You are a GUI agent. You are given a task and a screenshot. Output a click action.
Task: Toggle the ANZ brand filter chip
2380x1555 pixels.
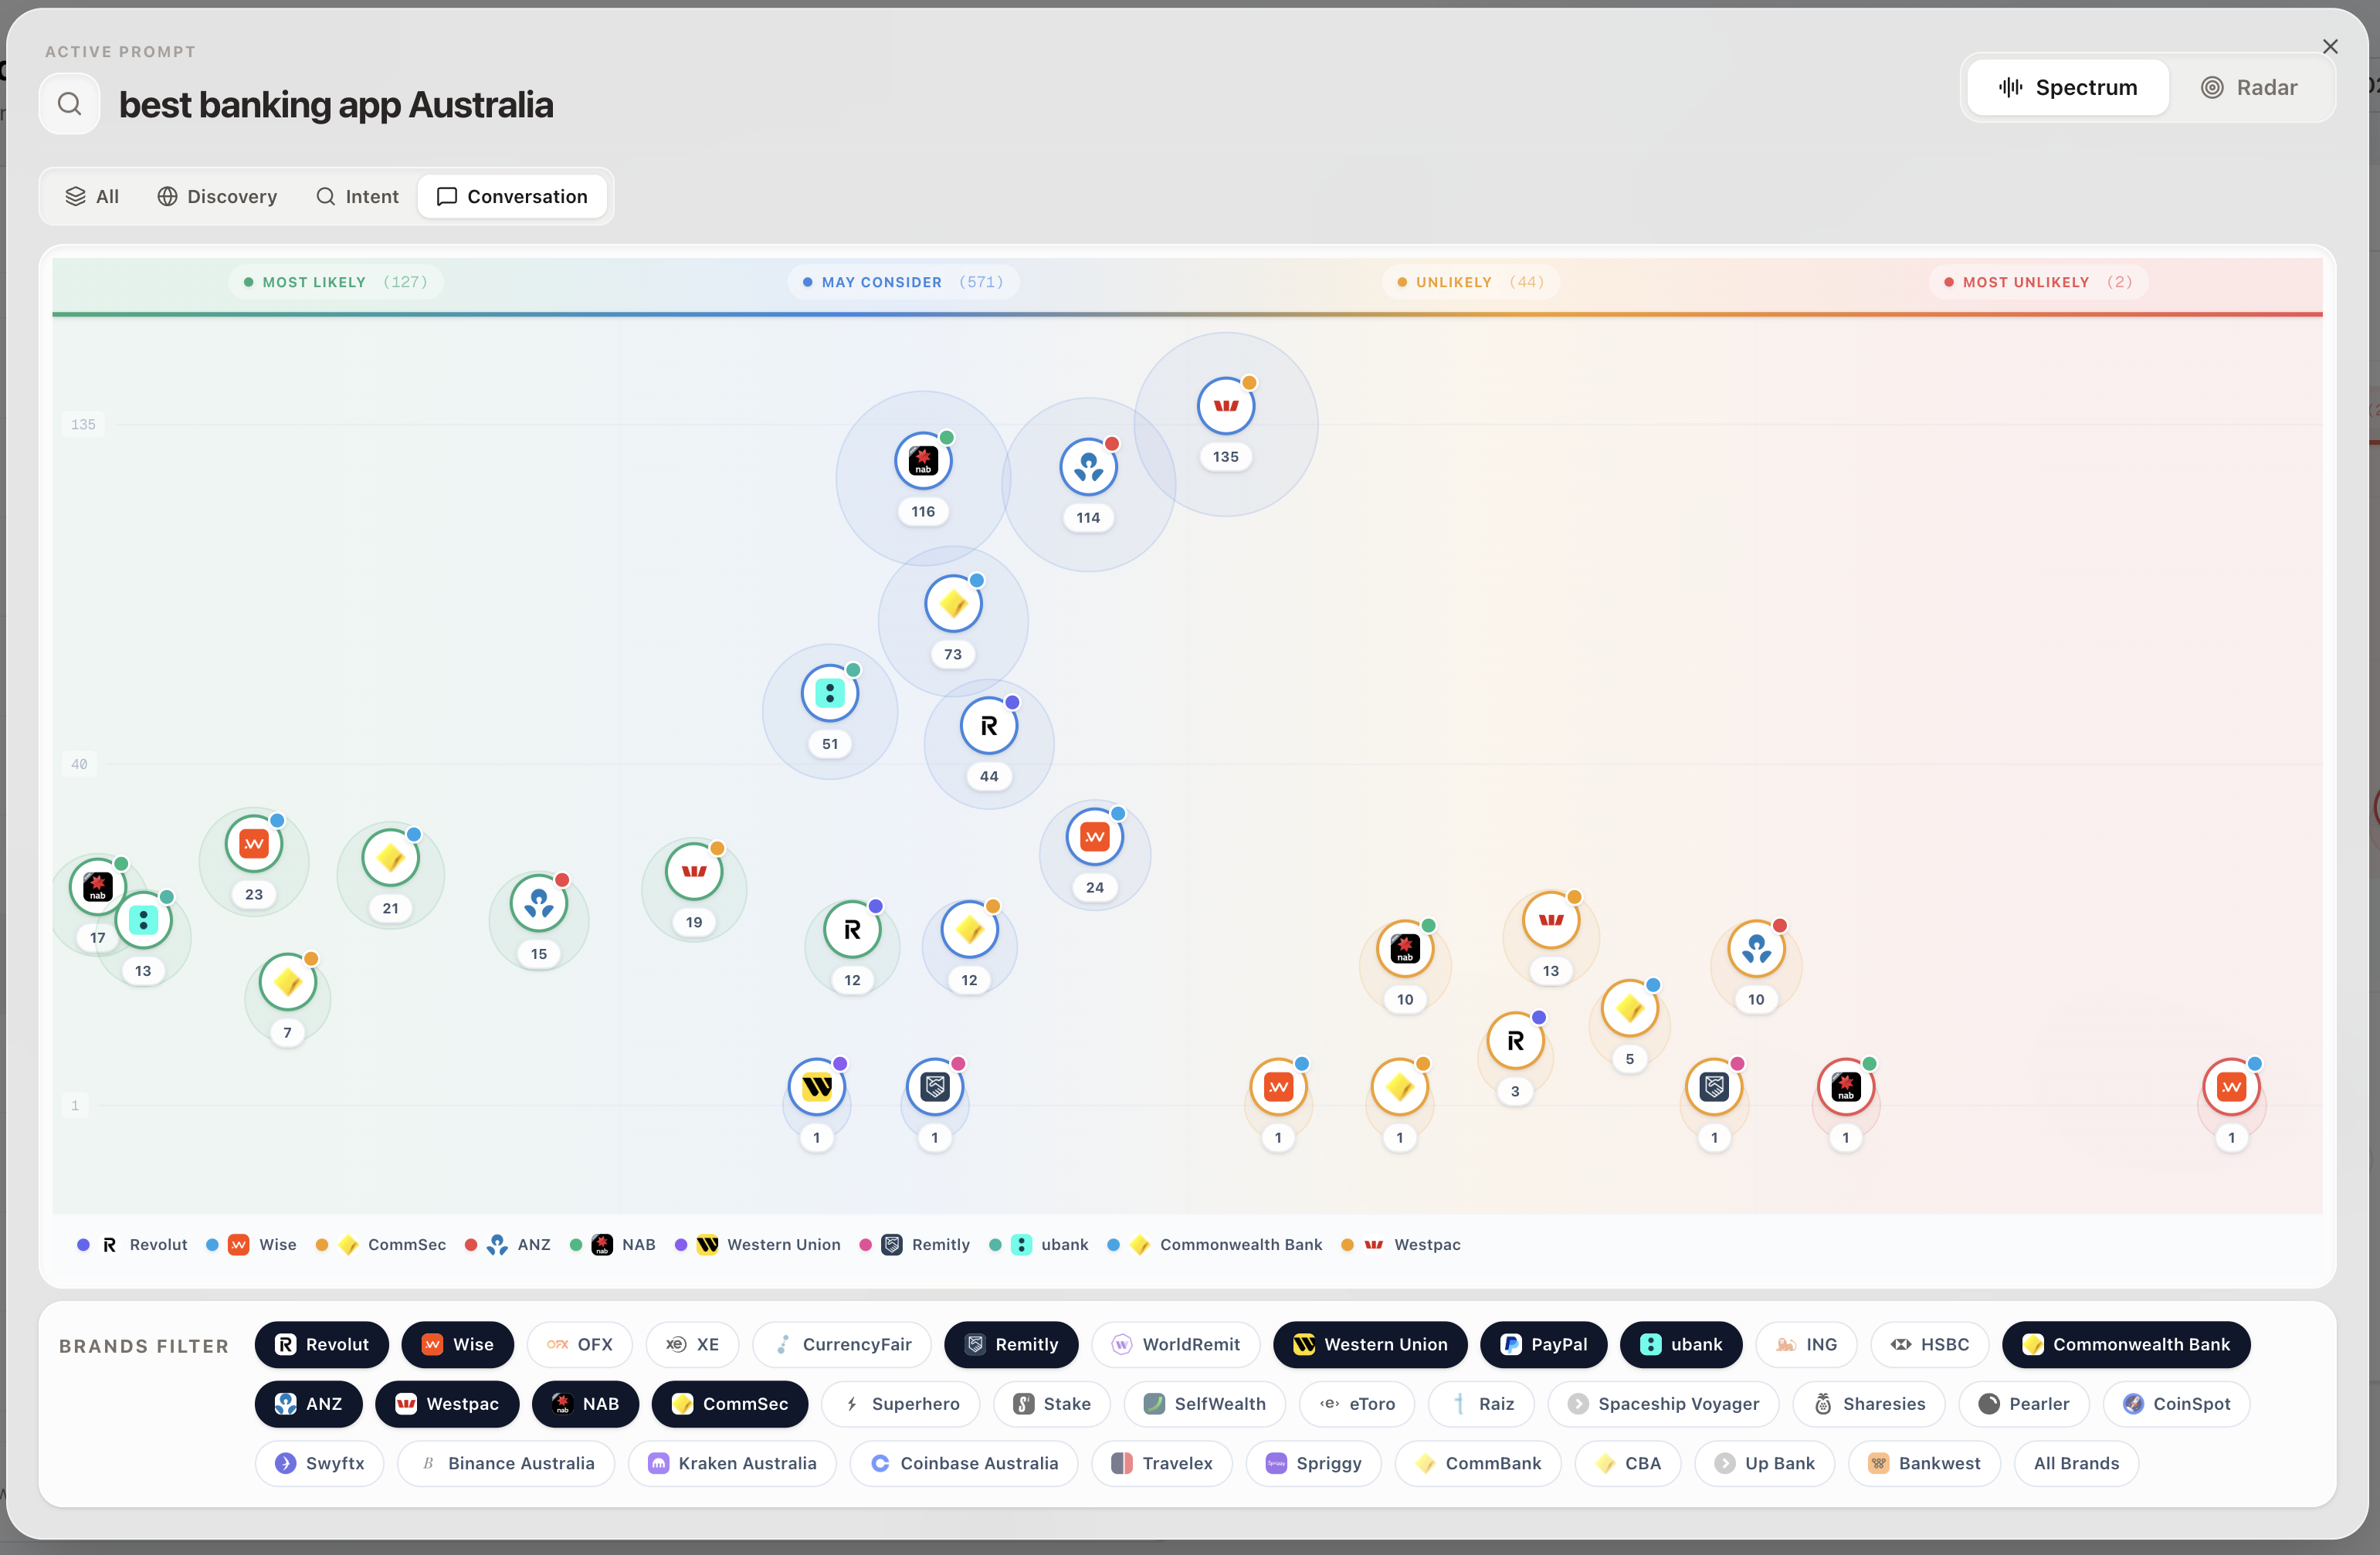(308, 1404)
